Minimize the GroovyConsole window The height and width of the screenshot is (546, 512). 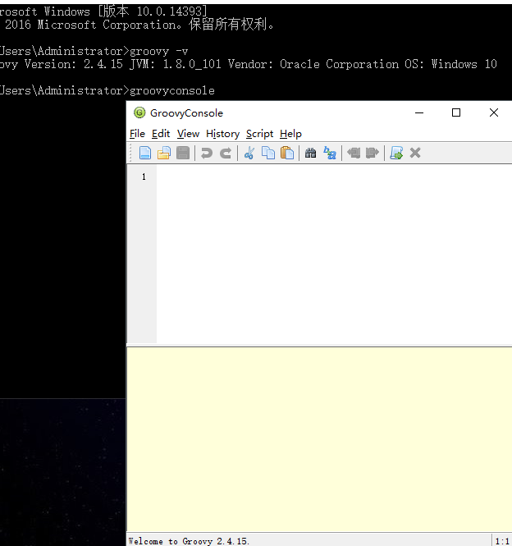[419, 112]
